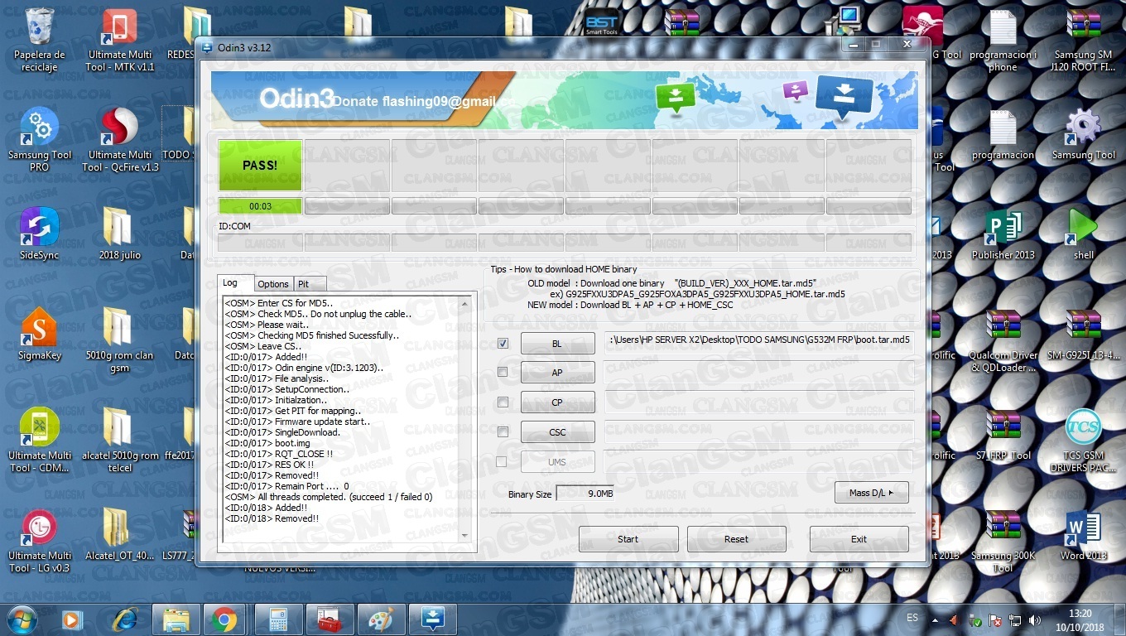Open the Mass D/L dropdown button
The height and width of the screenshot is (636, 1126).
pos(871,493)
